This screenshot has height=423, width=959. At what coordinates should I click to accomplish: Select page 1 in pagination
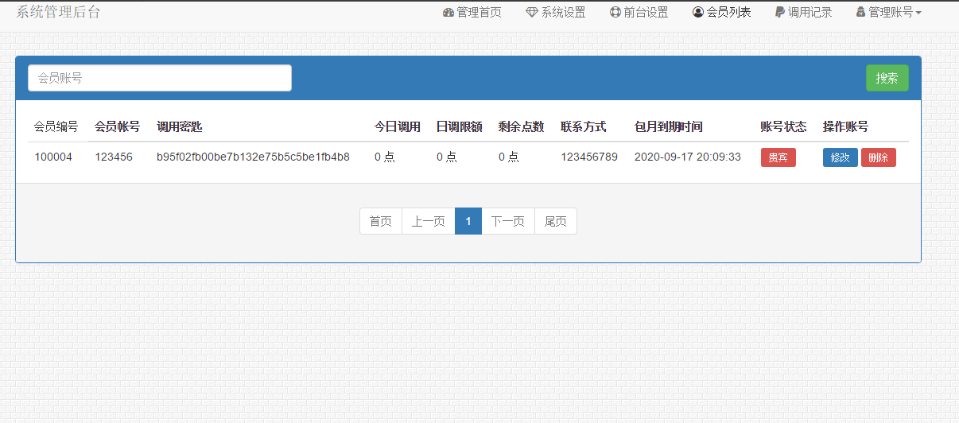click(468, 221)
